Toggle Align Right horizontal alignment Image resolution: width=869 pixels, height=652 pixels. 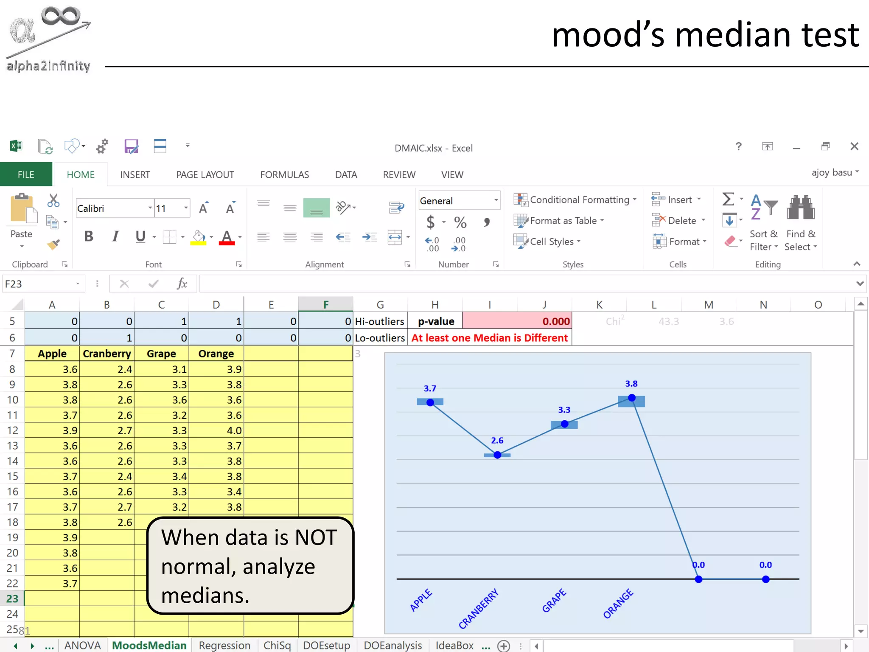pos(317,237)
